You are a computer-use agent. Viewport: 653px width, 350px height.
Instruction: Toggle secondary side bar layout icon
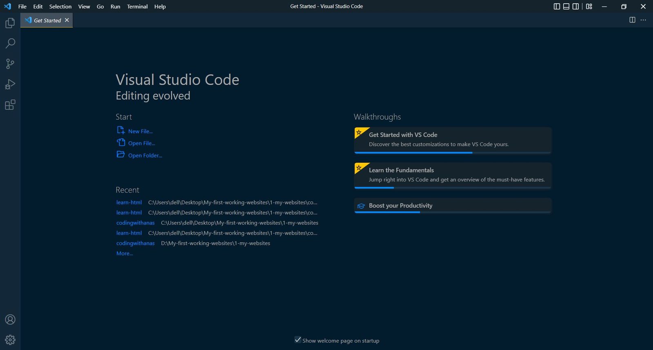coord(575,7)
